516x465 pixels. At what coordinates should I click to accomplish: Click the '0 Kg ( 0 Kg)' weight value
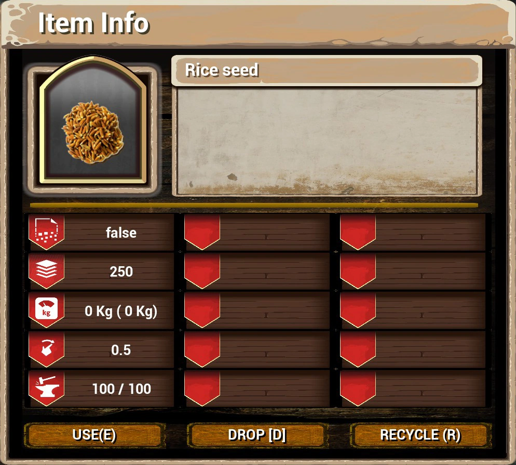(x=121, y=311)
